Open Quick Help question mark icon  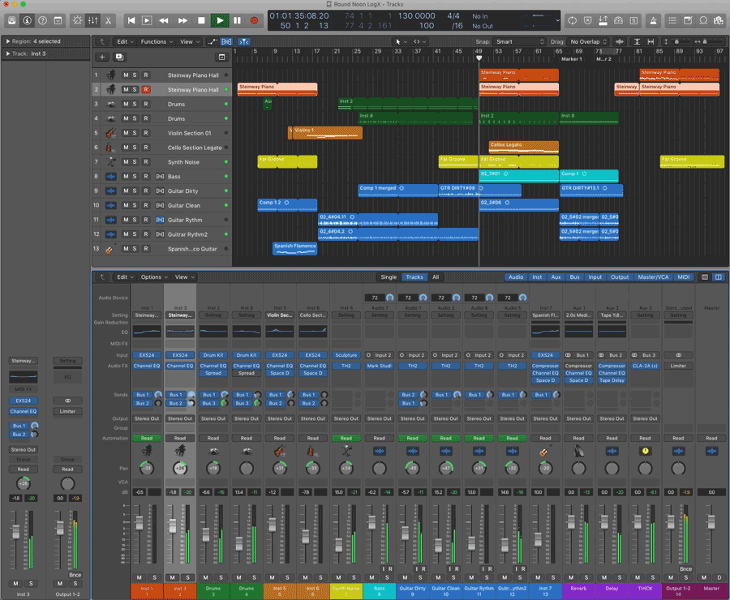coord(42,20)
